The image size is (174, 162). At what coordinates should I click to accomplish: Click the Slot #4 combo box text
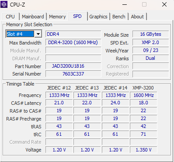click(x=20, y=34)
